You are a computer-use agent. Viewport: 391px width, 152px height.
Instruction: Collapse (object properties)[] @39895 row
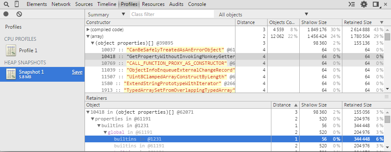[x=93, y=43]
